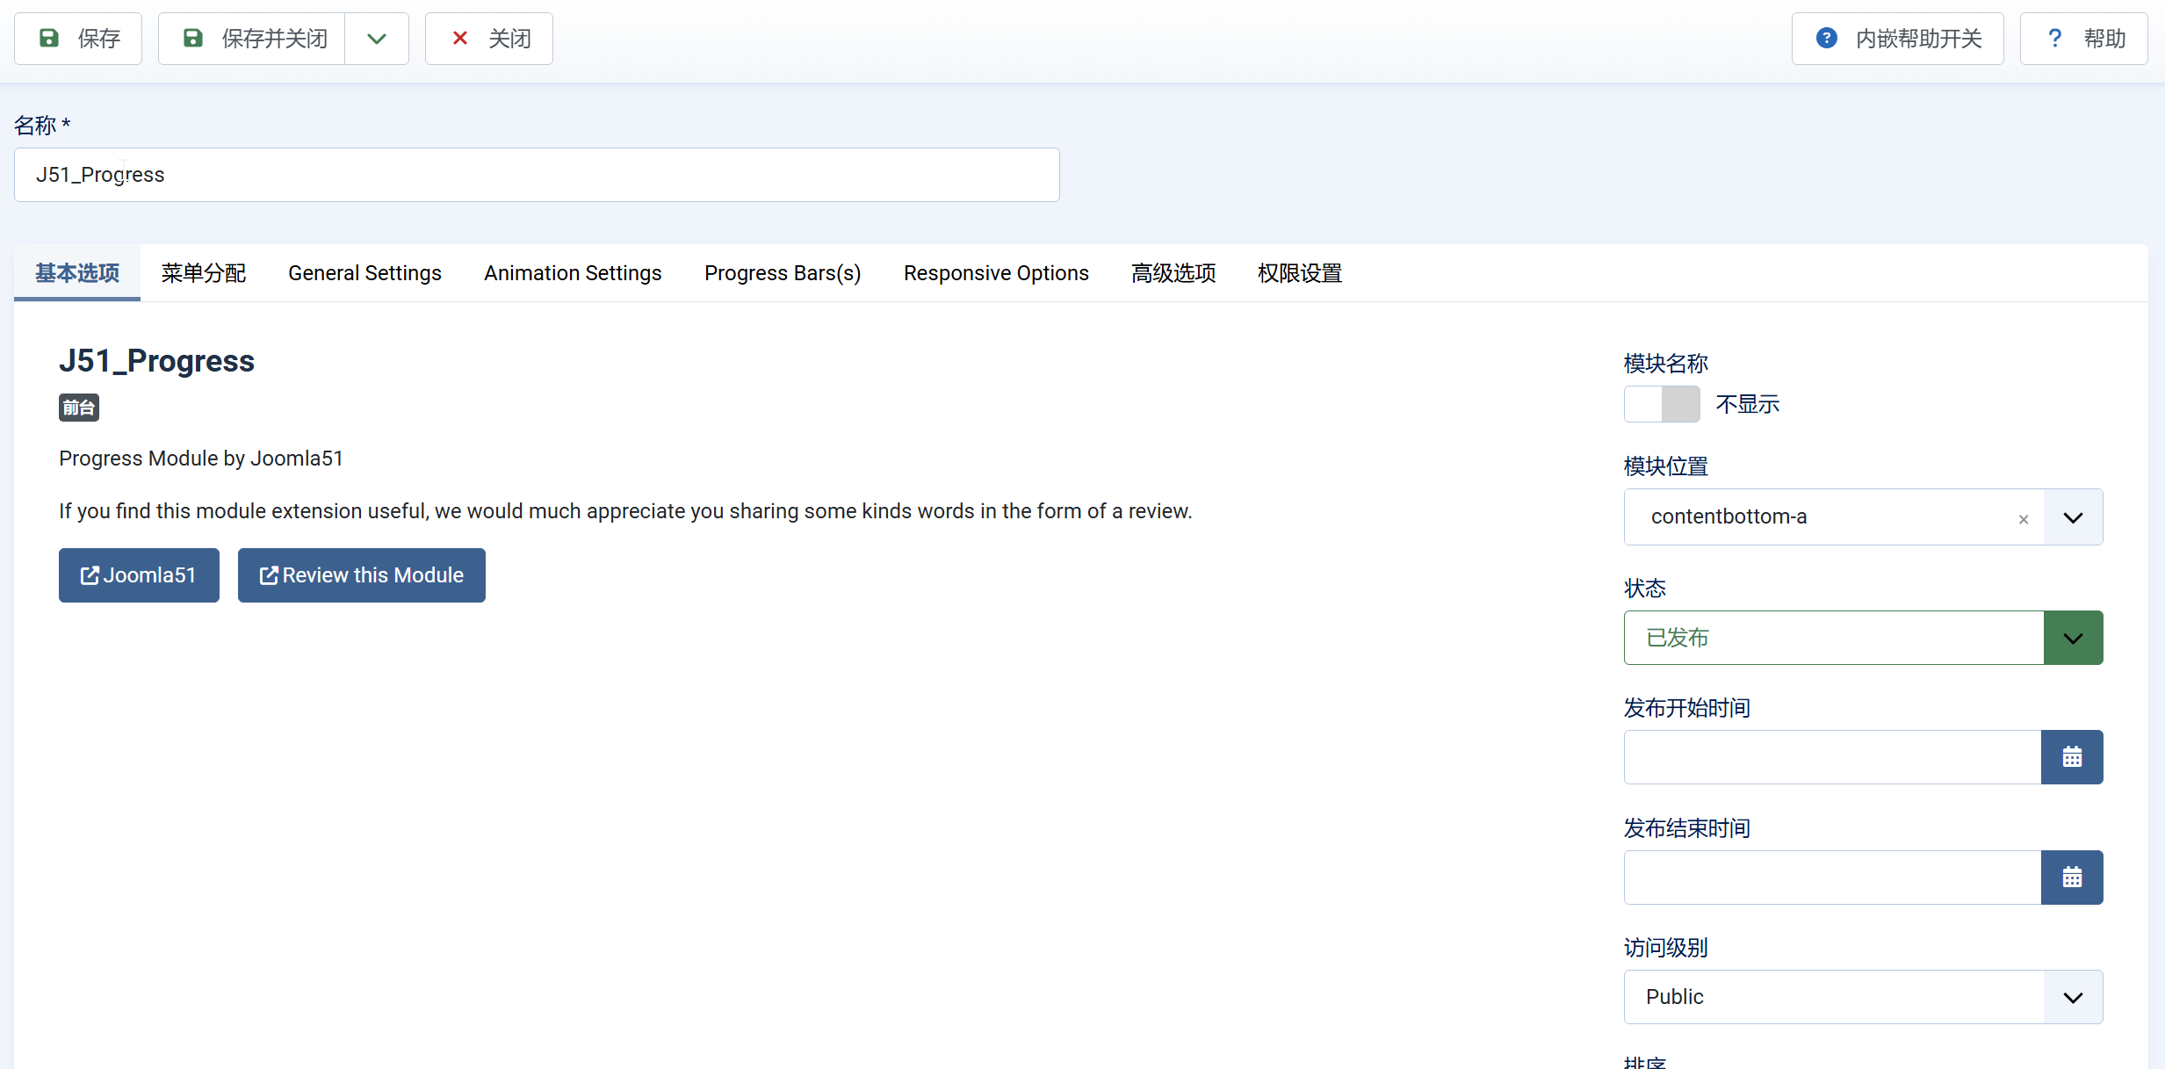Image resolution: width=2165 pixels, height=1069 pixels.
Task: Expand Save & Close dropdown arrow
Action: pyautogui.click(x=377, y=39)
